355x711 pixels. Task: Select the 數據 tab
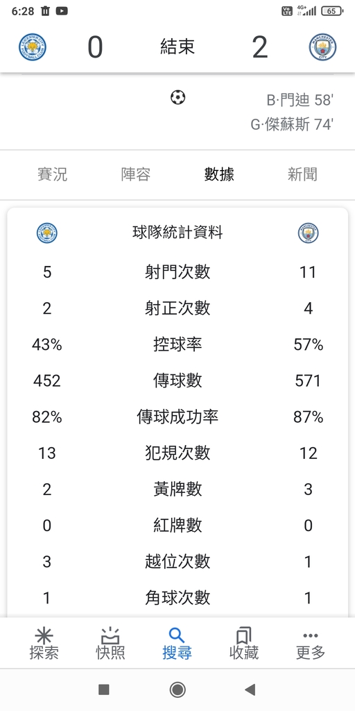pyautogui.click(x=219, y=174)
